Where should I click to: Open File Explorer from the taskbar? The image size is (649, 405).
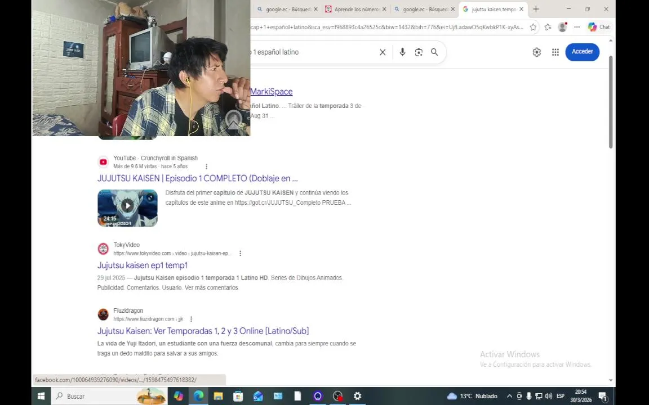pos(218,396)
